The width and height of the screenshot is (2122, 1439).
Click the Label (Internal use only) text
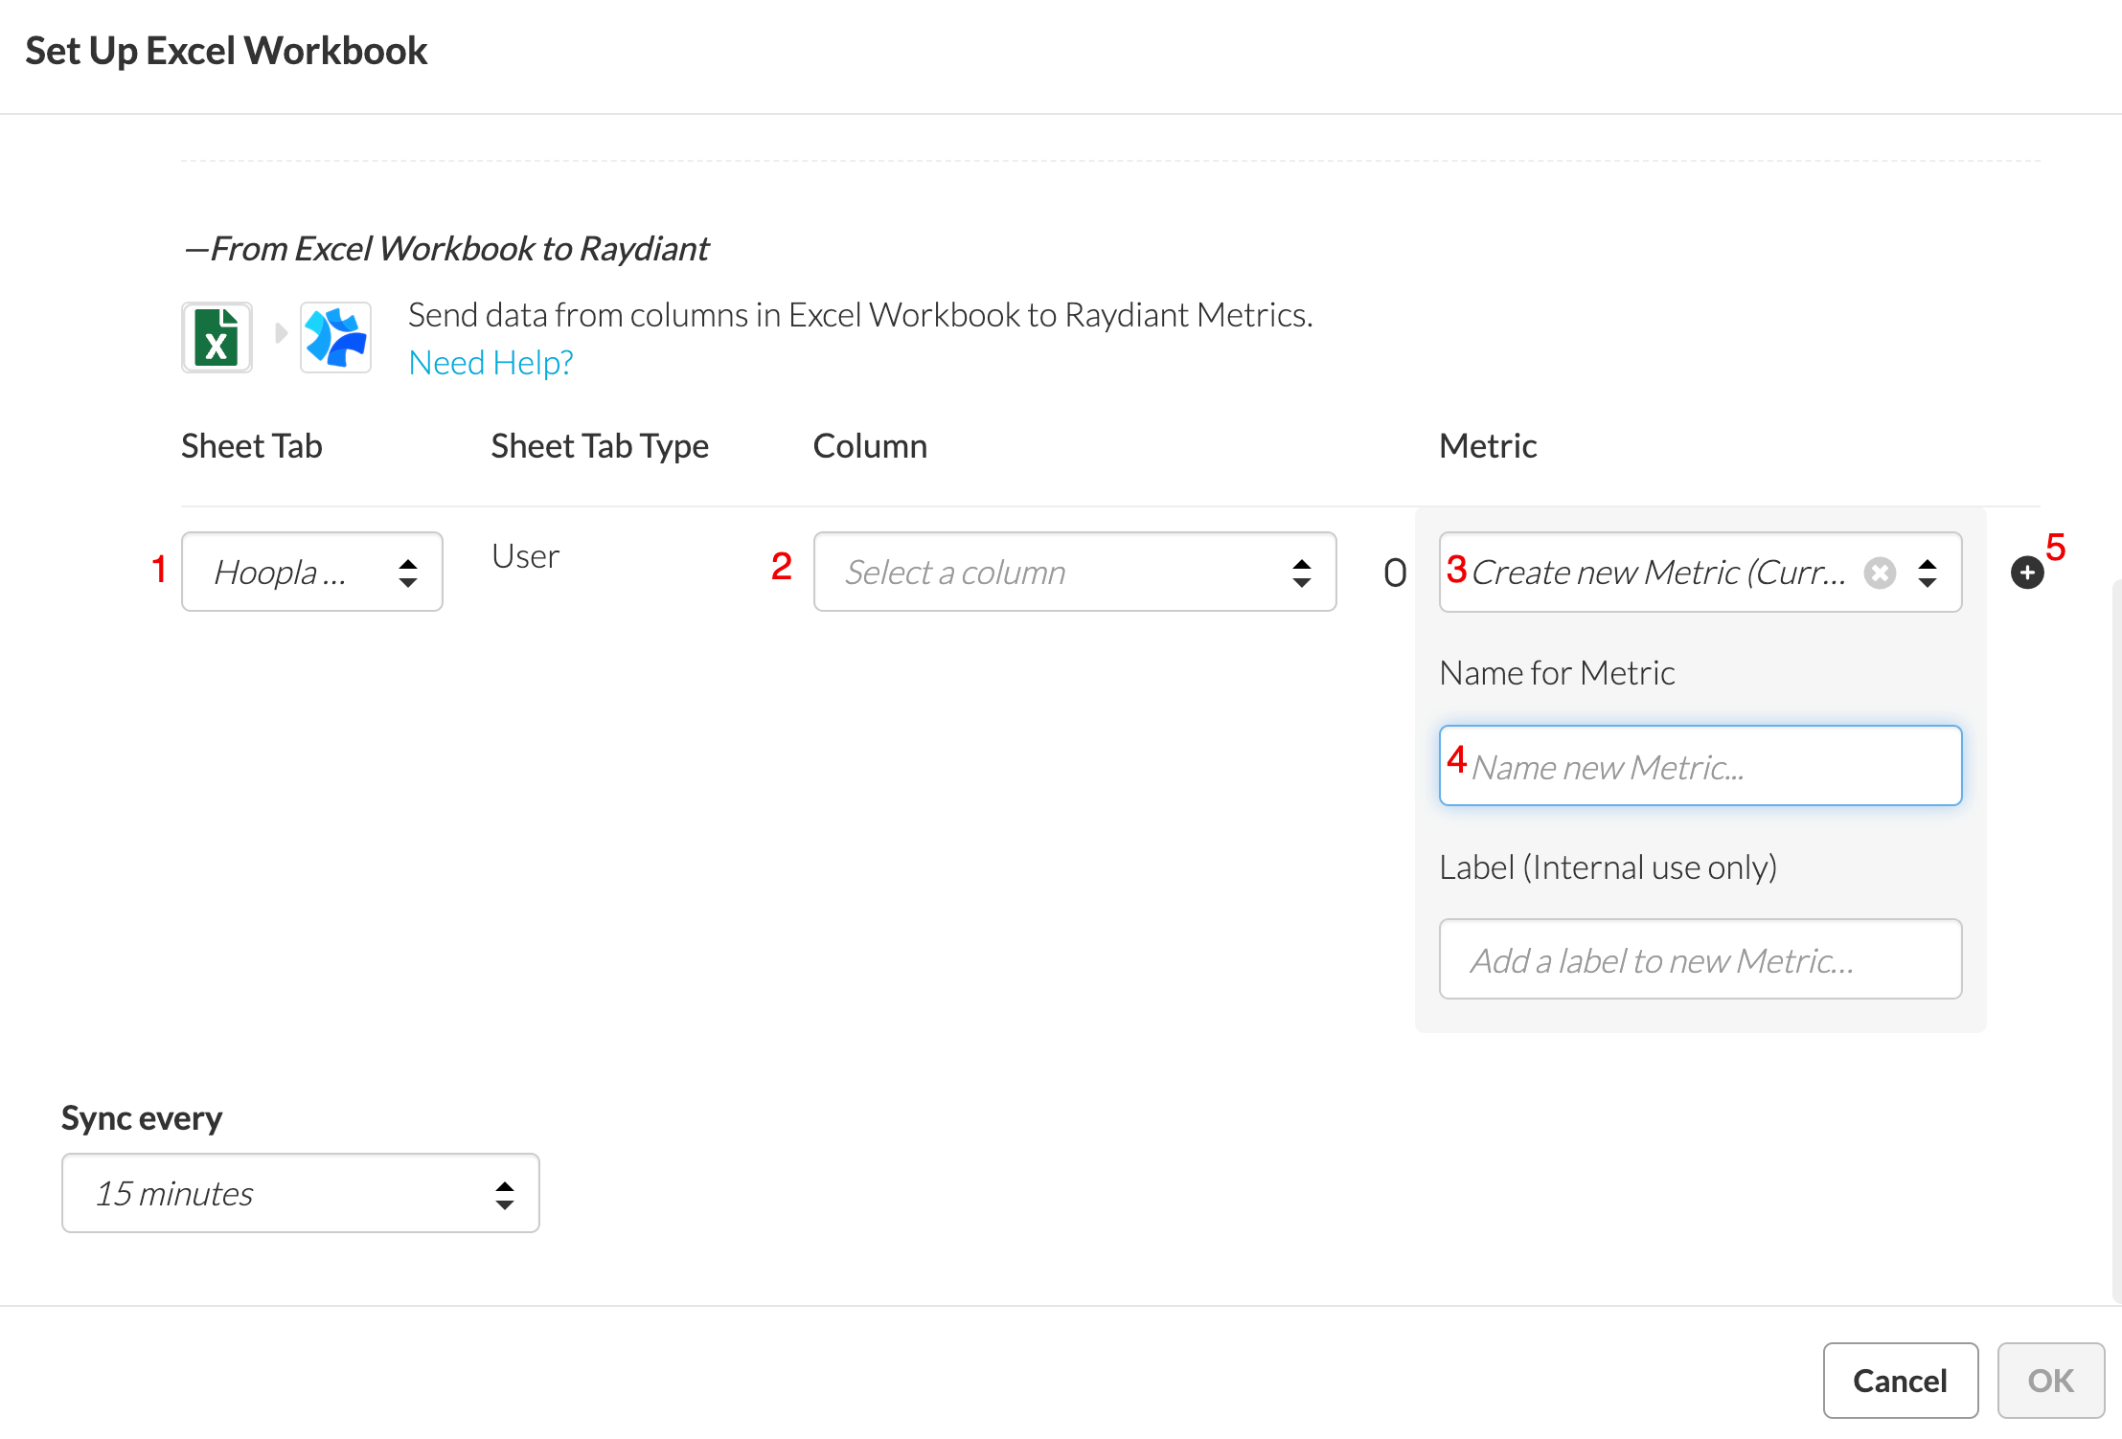coord(1609,867)
